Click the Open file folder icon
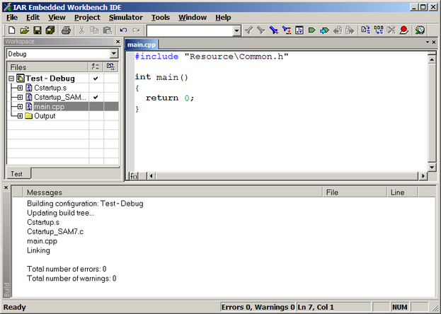The width and height of the screenshot is (441, 314). point(25,30)
